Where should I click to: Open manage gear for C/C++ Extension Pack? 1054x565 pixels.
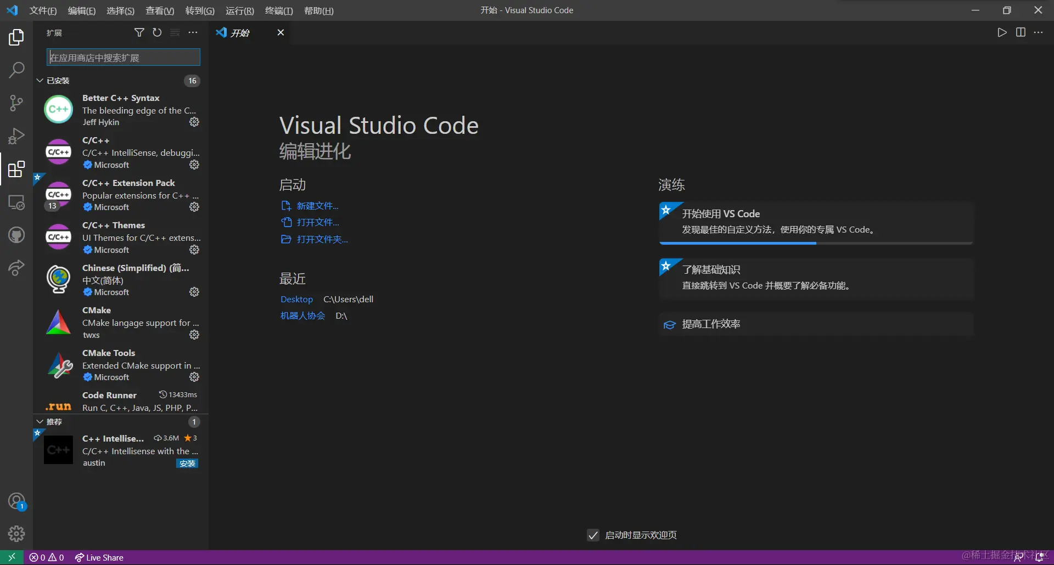coord(194,207)
